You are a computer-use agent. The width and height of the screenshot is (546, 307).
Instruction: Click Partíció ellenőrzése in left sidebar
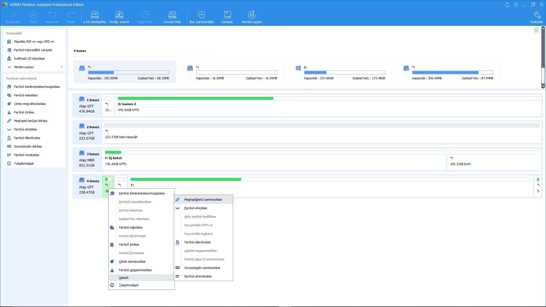(27, 138)
